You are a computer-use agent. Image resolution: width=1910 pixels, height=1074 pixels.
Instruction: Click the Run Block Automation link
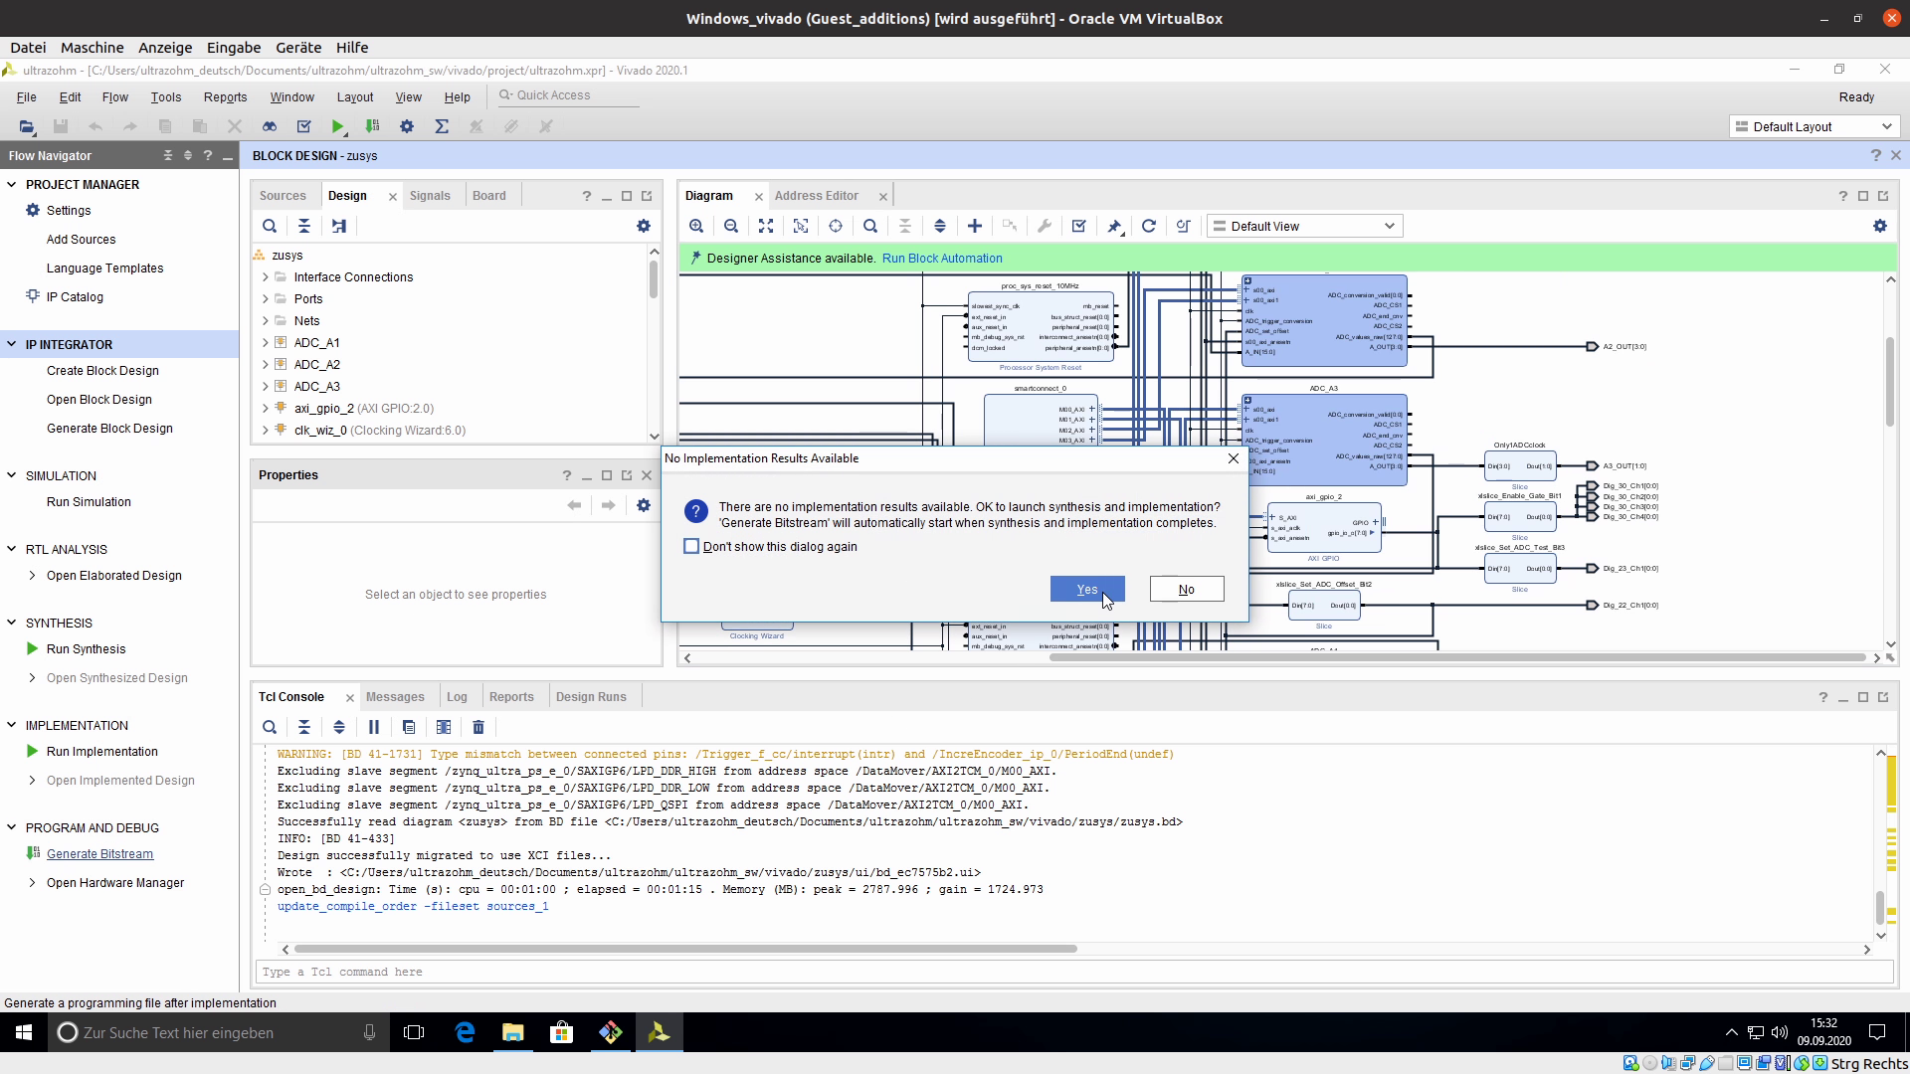pos(941,259)
